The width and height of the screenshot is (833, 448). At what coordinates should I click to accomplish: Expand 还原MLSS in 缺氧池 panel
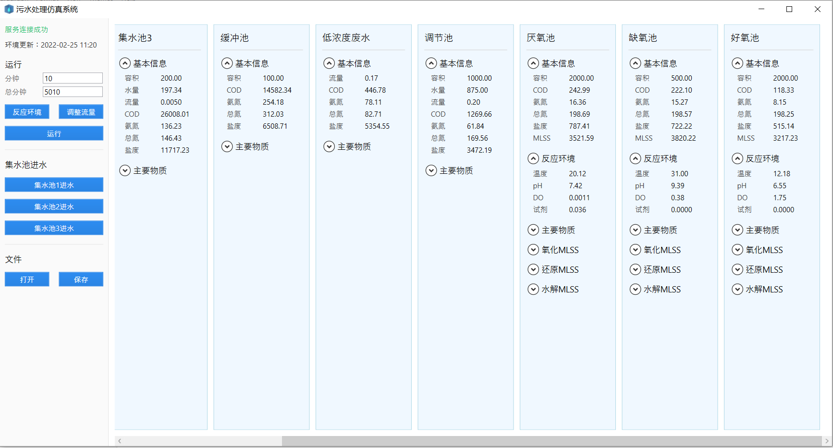tap(636, 269)
